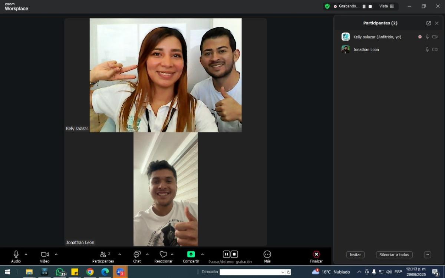Open the Vista layout menu
Screen dimensions: 445x278
pyautogui.click(x=386, y=6)
